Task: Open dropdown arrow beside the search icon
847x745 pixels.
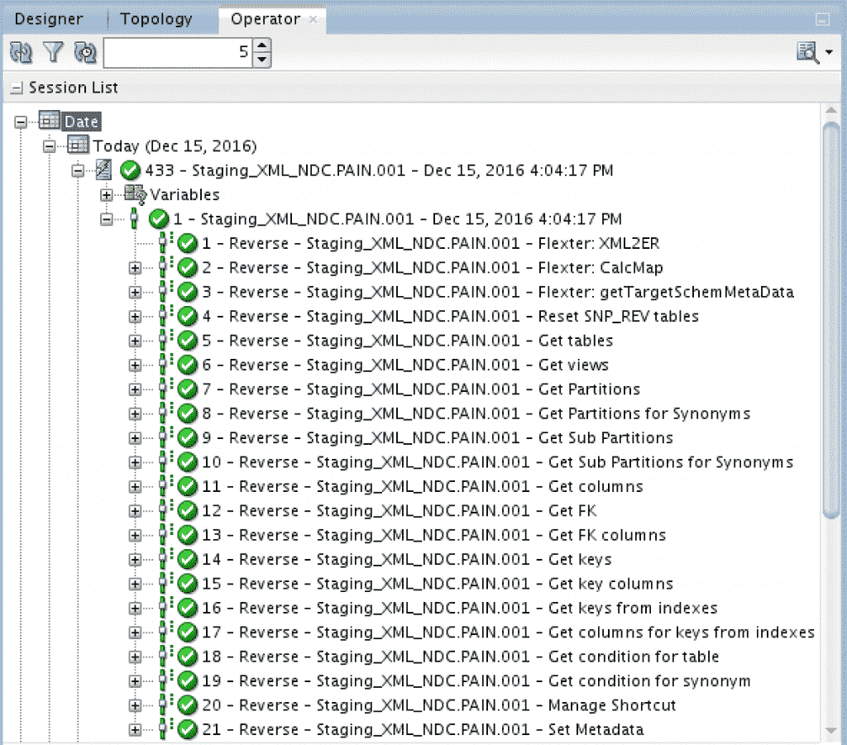Action: [829, 52]
